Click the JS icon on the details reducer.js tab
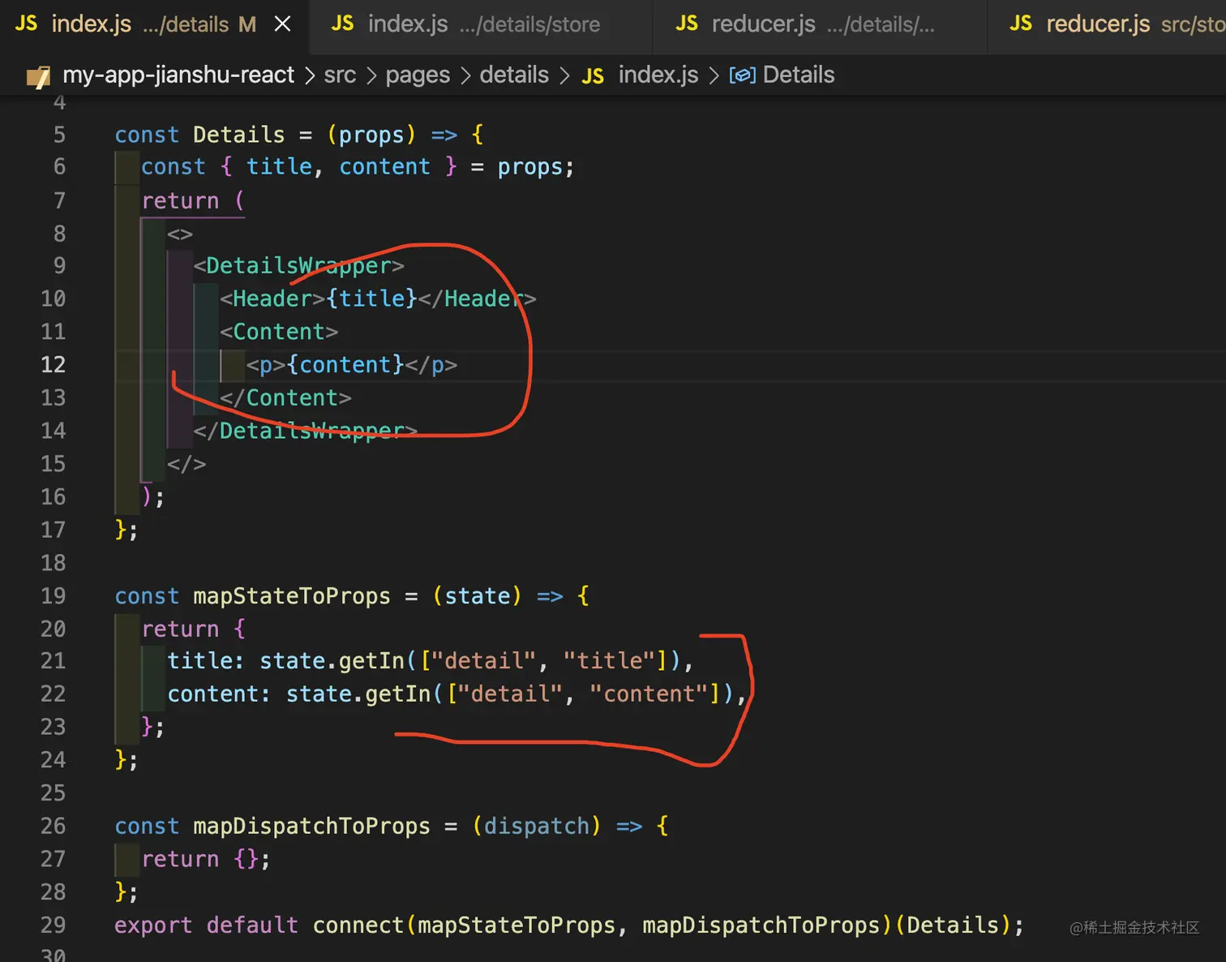The height and width of the screenshot is (962, 1226). [x=686, y=24]
